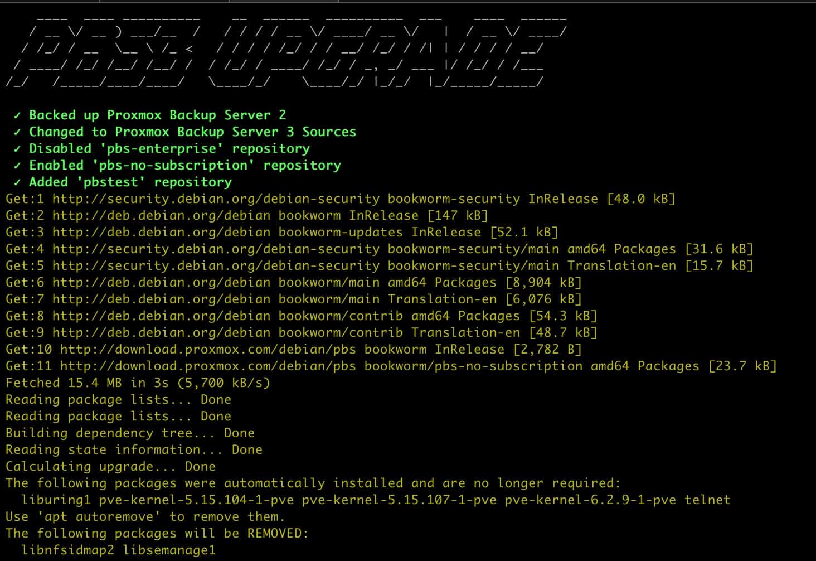Click 'Backed up Proxmox Backup Server 2' line
The height and width of the screenshot is (561, 816).
(x=150, y=115)
